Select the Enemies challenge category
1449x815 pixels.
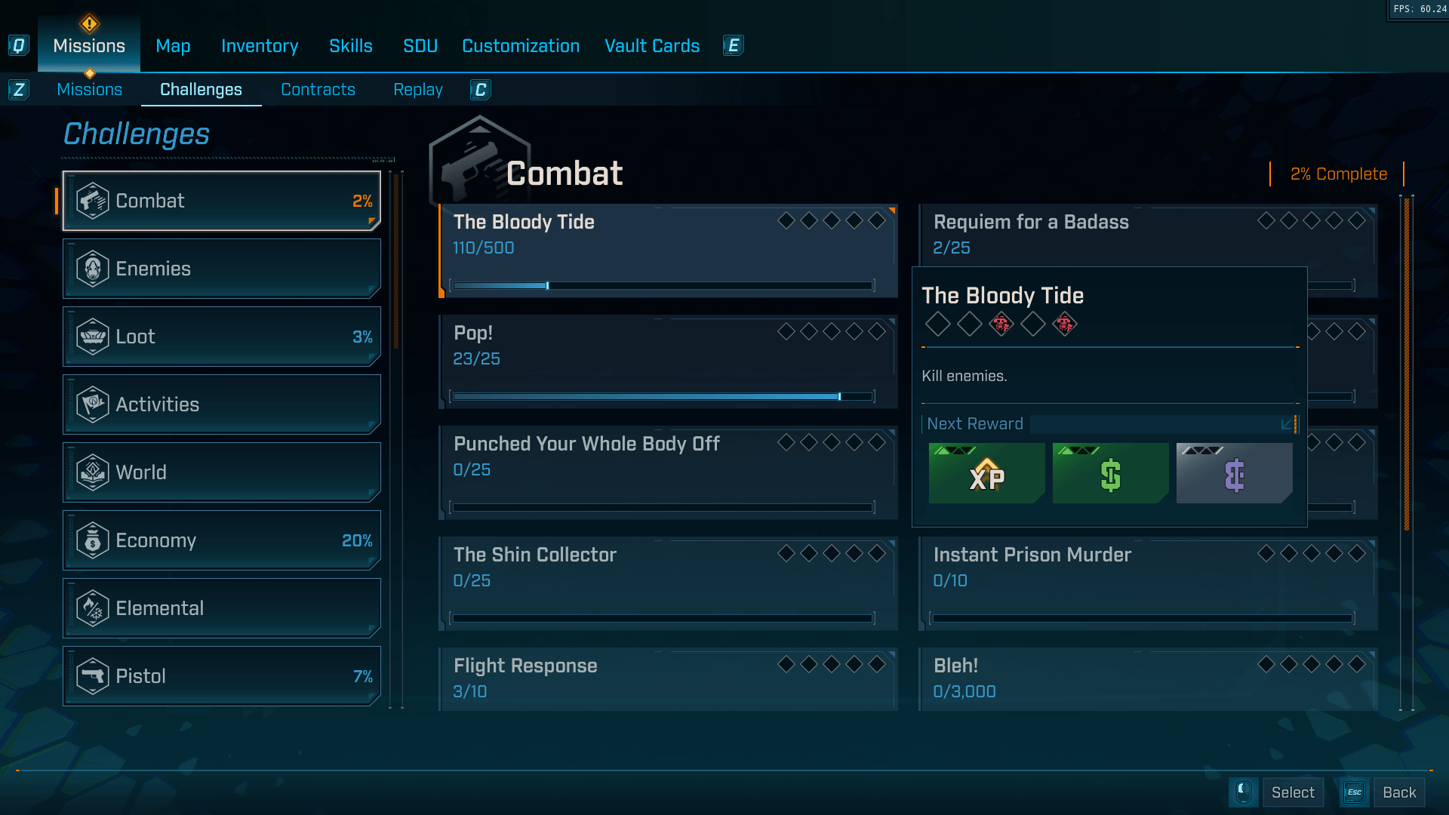click(222, 269)
